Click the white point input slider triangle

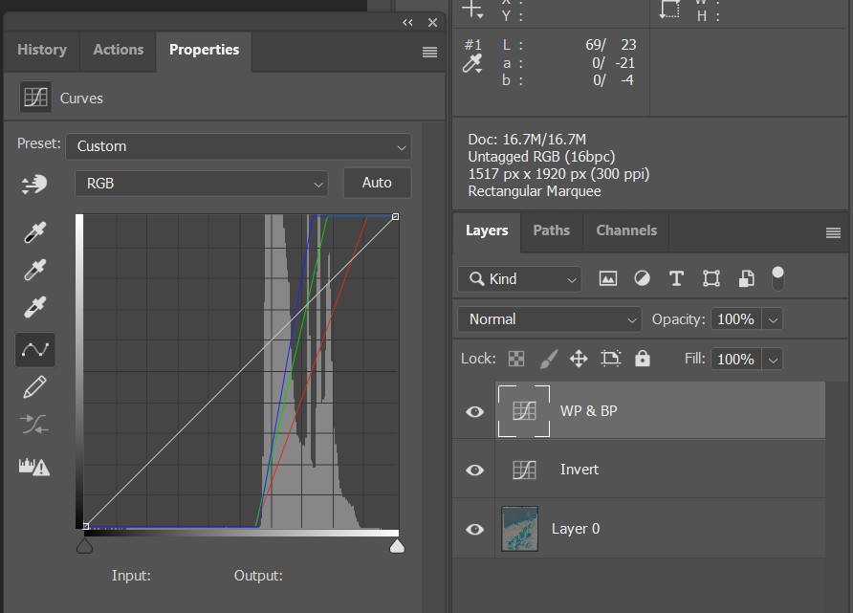click(x=396, y=546)
